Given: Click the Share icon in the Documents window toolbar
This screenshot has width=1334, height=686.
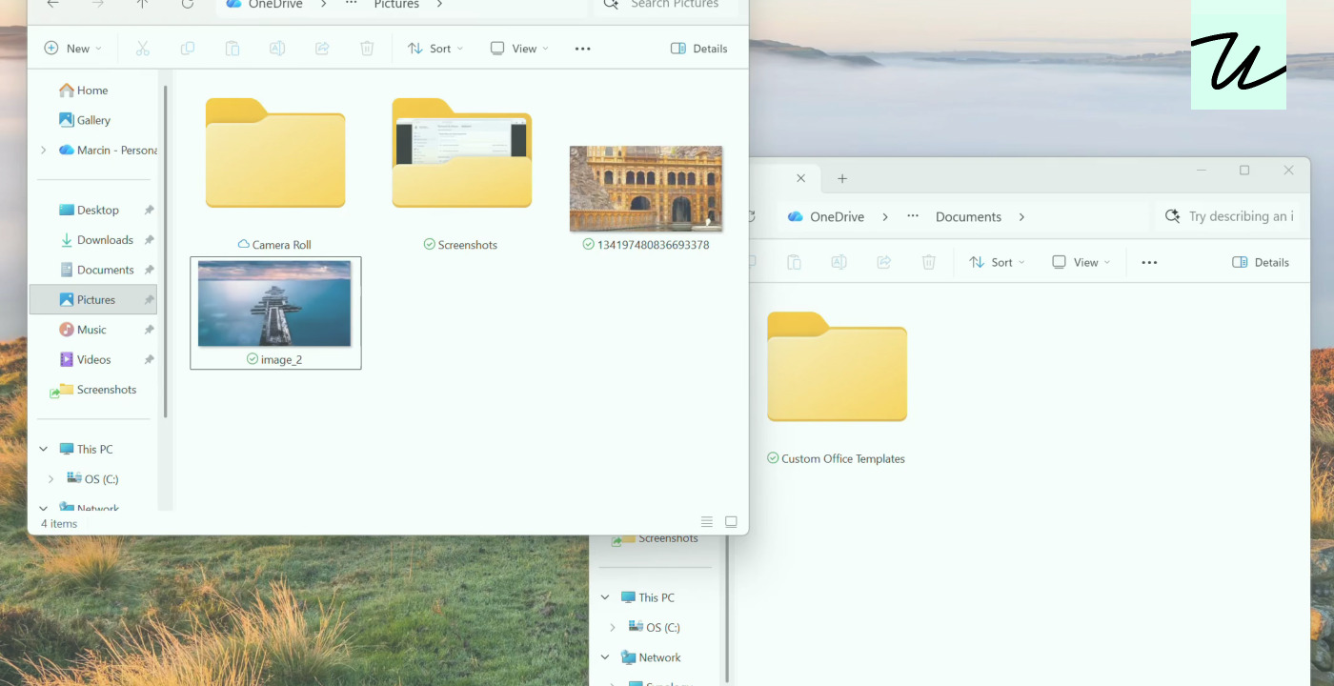Looking at the screenshot, I should point(883,262).
